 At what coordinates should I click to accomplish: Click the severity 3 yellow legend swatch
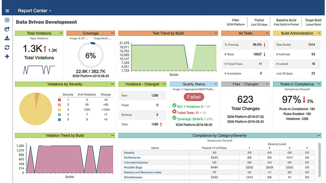coord(59,110)
